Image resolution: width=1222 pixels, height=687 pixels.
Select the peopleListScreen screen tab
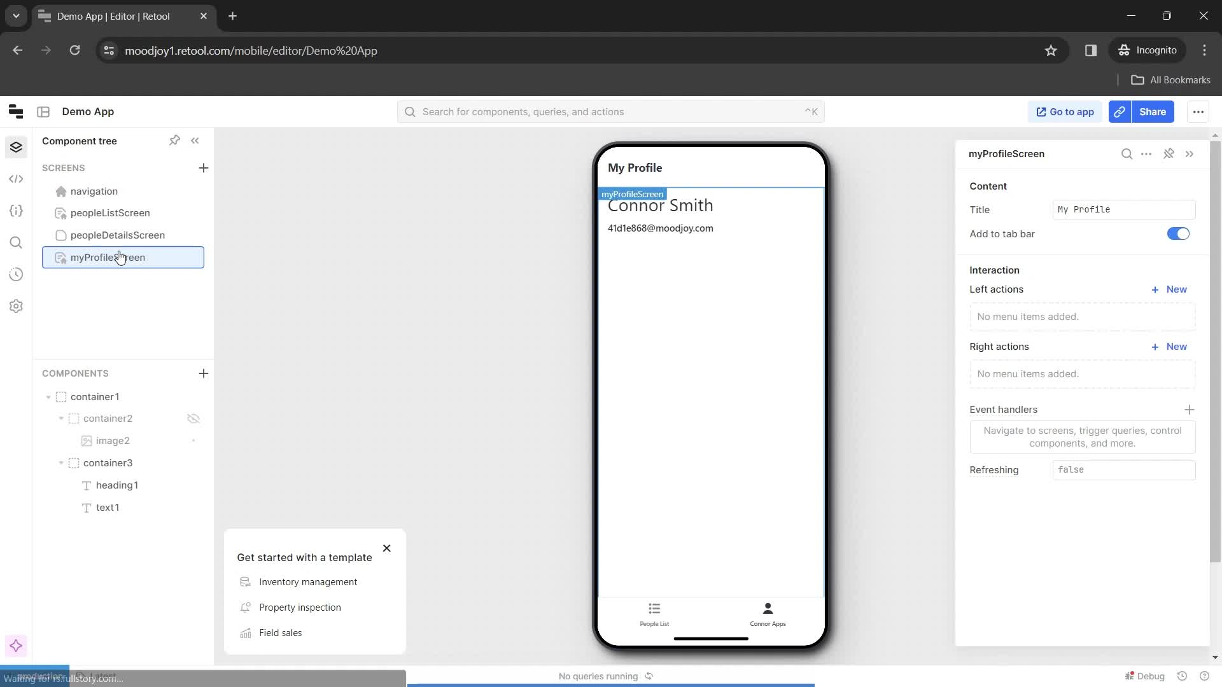point(109,212)
